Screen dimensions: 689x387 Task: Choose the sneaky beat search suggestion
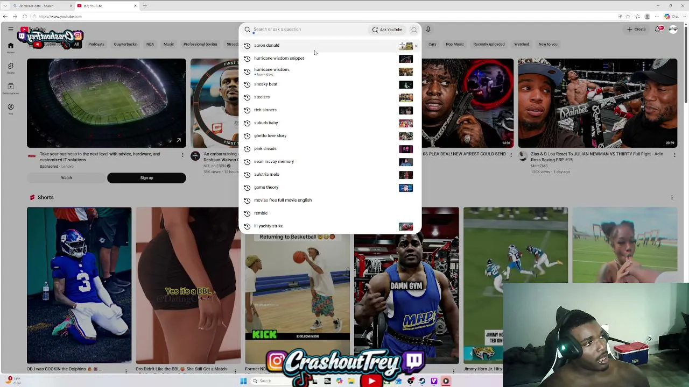(329, 84)
